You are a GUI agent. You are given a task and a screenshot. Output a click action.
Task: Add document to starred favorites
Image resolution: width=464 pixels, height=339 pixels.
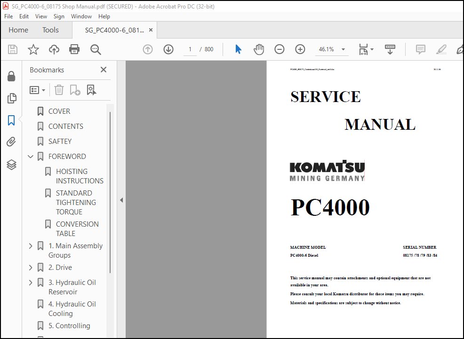pyautogui.click(x=33, y=49)
